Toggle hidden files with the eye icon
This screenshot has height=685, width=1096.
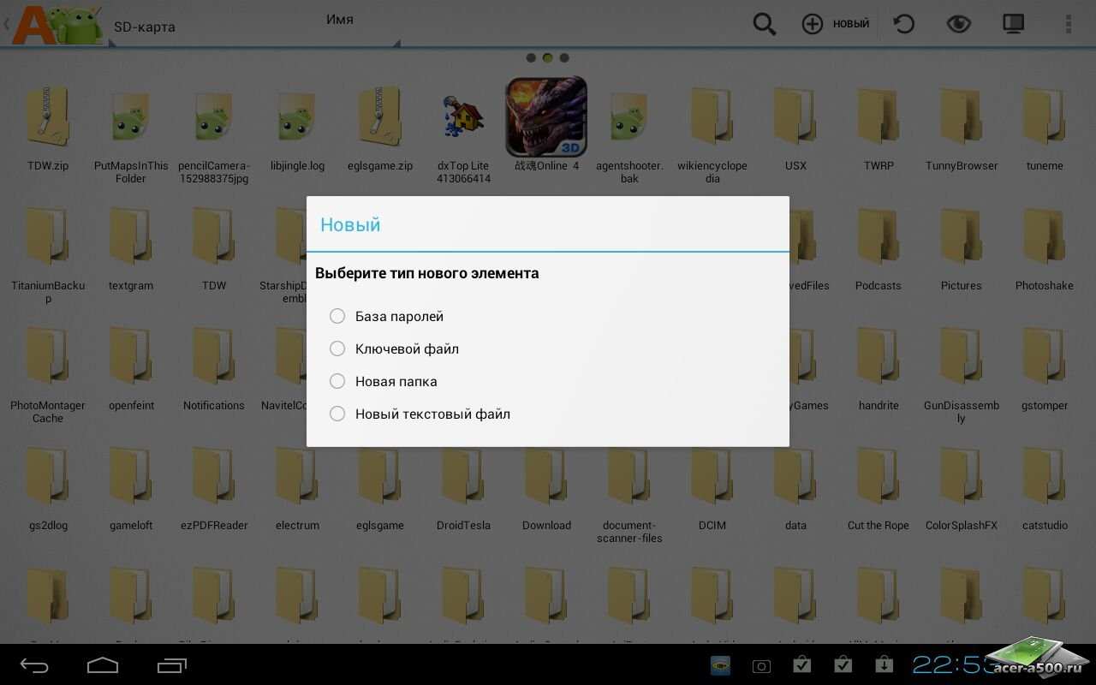coord(958,24)
